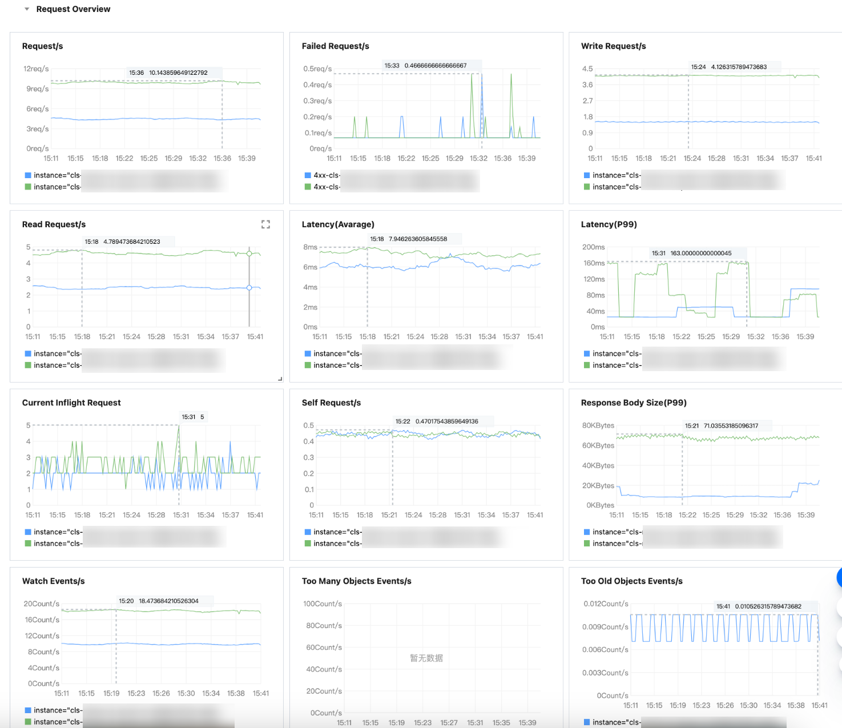Click green legend square in Failed Request/s
The image size is (842, 728).
pos(308,187)
